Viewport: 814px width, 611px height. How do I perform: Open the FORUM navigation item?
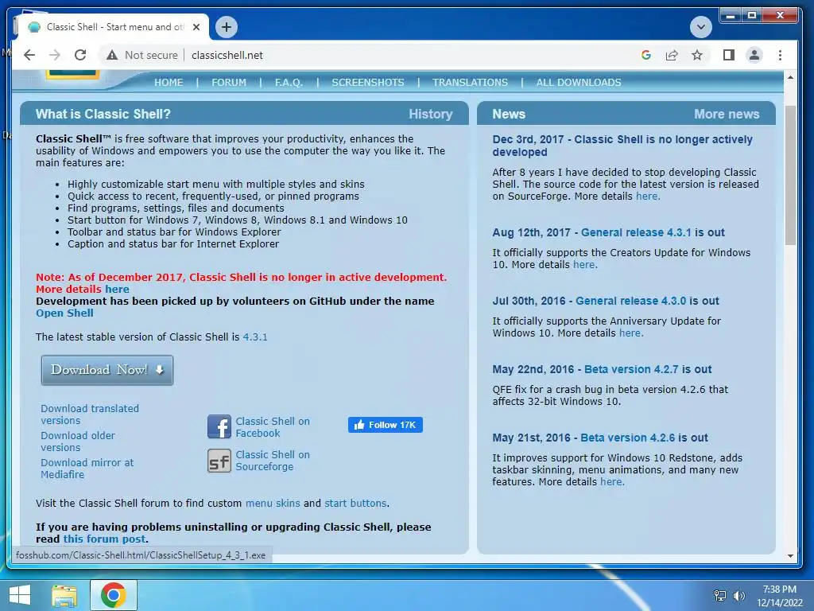pos(229,83)
